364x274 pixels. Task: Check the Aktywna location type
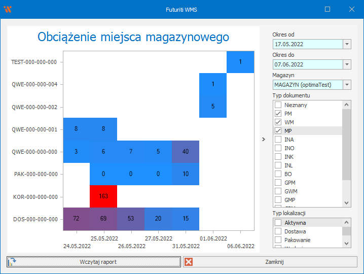[278, 223]
